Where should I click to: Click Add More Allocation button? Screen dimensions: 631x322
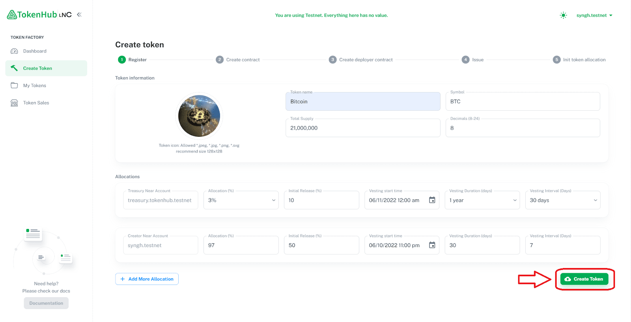tap(147, 279)
